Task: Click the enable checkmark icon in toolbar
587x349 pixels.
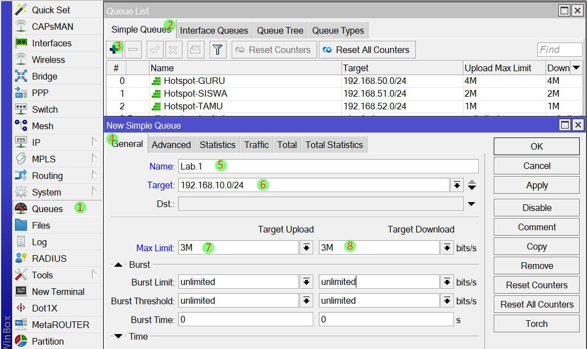Action: click(155, 50)
